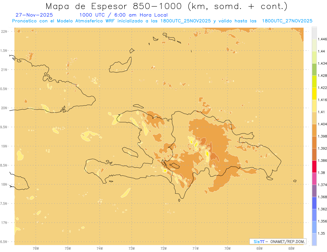
Task: Select the "1.404" colorbar value
Action: [322, 124]
